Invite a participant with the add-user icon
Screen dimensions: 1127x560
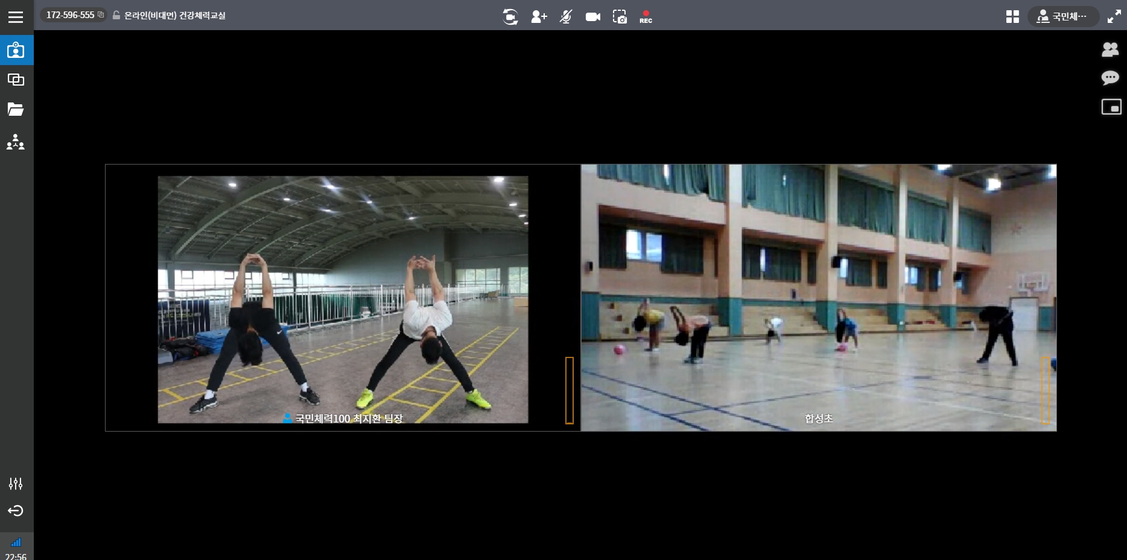point(539,17)
